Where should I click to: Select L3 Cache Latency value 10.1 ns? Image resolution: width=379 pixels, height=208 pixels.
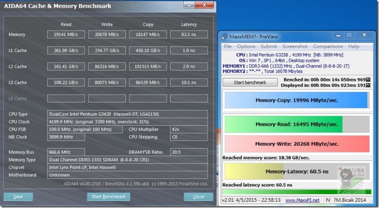189,82
